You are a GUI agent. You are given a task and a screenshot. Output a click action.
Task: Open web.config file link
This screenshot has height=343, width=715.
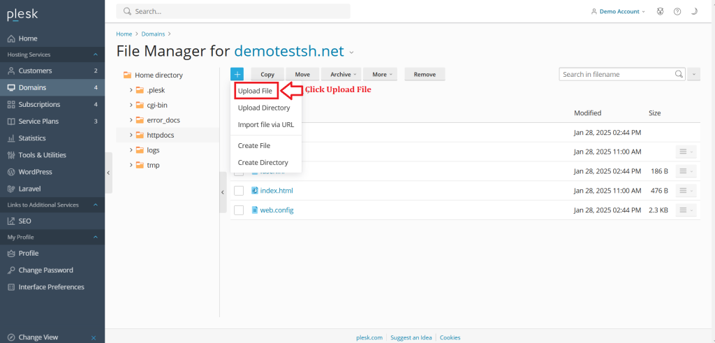(277, 210)
